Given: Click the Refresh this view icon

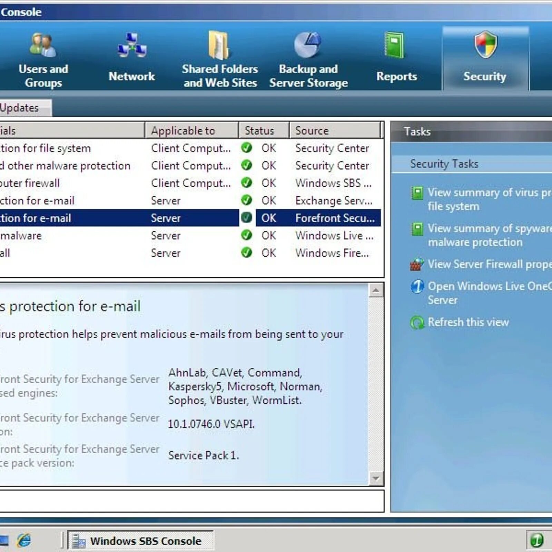Looking at the screenshot, I should click(x=417, y=323).
